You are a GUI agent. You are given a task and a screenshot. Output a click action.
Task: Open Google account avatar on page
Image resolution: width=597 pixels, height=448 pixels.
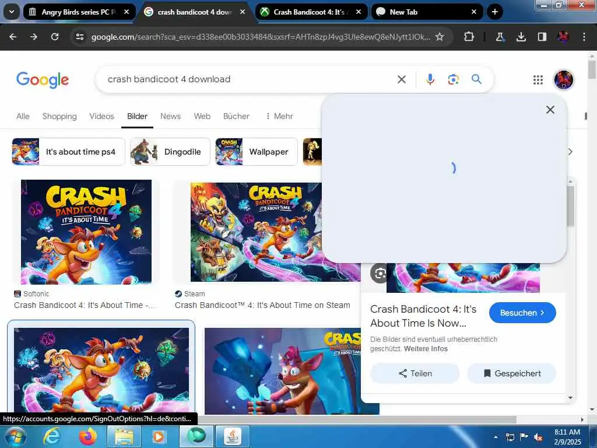click(x=564, y=79)
